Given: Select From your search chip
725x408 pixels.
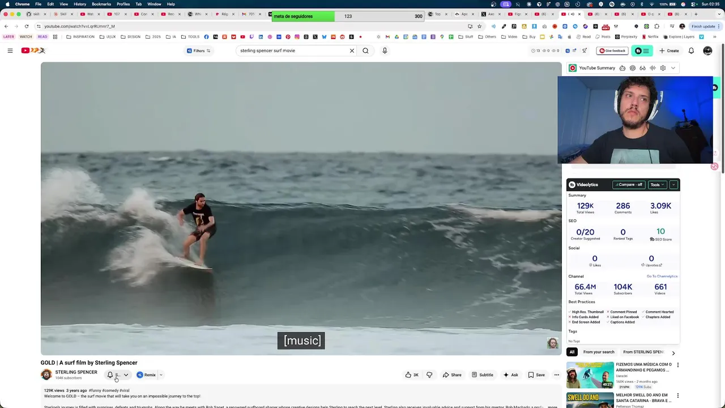Looking at the screenshot, I should click(599, 352).
